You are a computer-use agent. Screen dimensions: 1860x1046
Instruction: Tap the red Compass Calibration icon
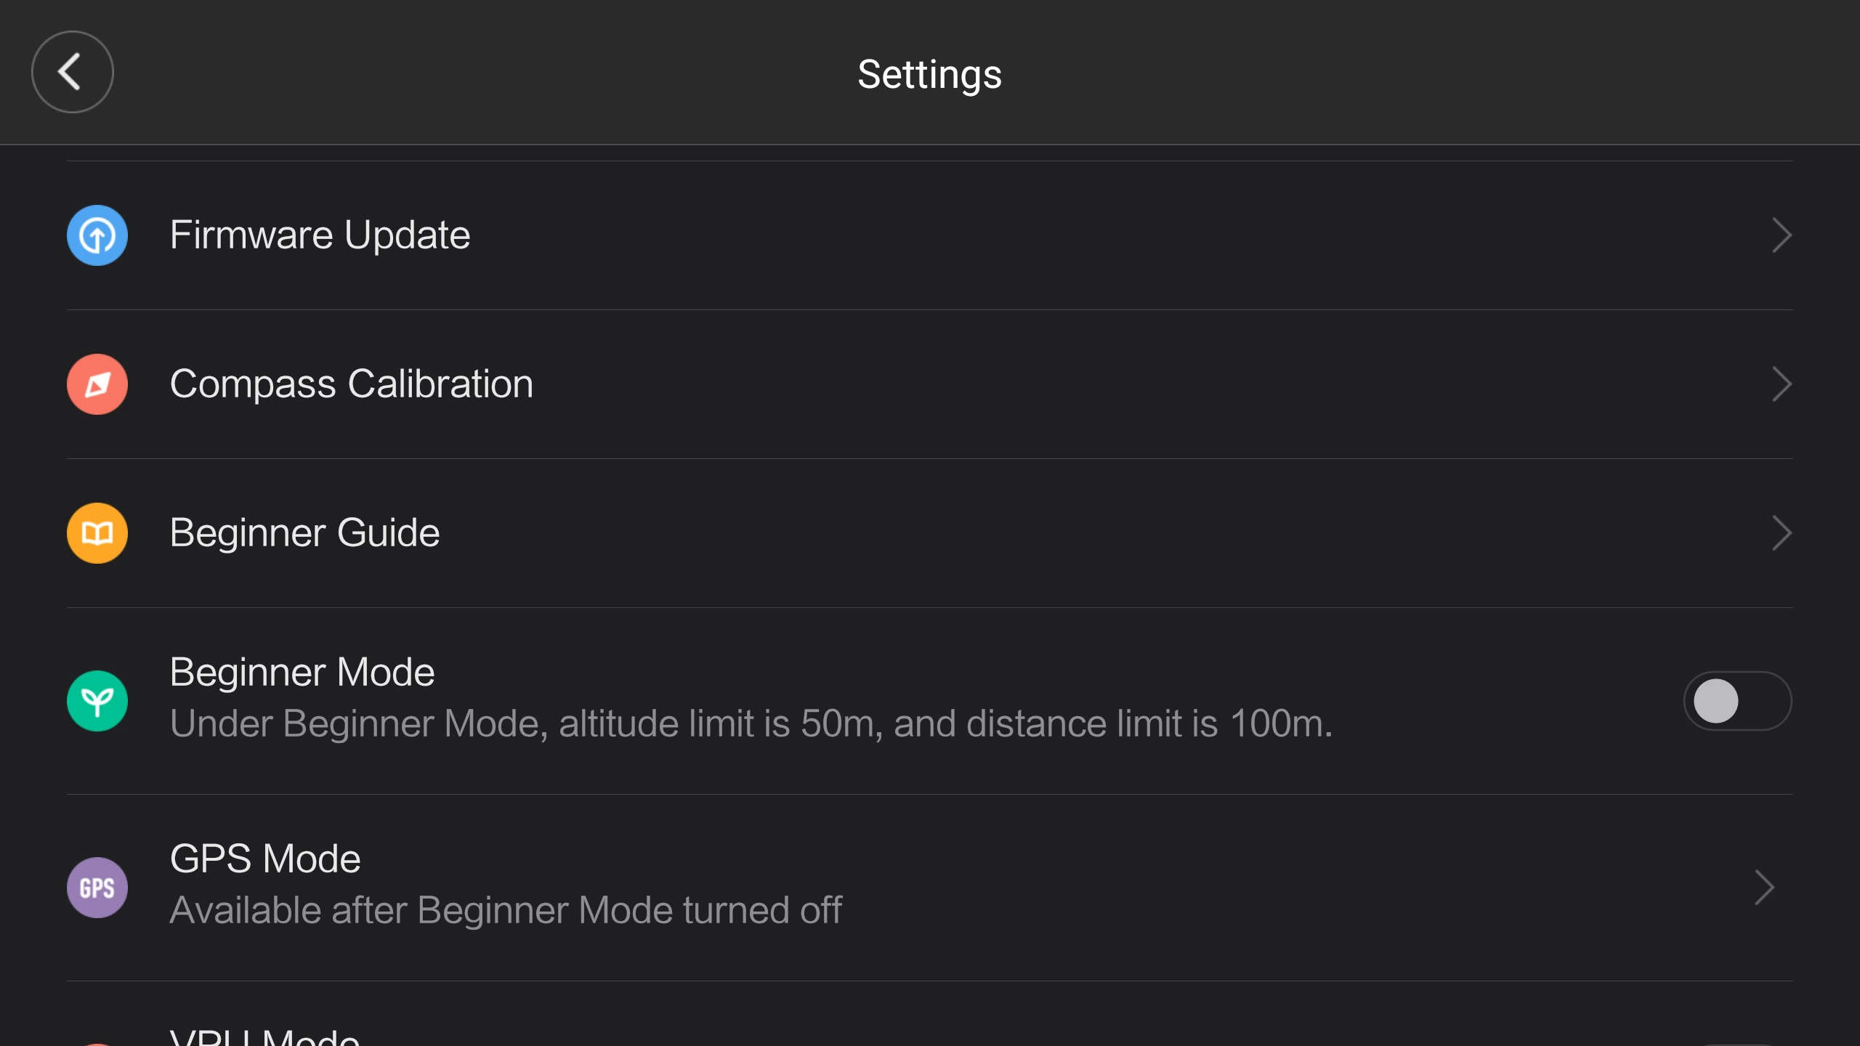(97, 384)
